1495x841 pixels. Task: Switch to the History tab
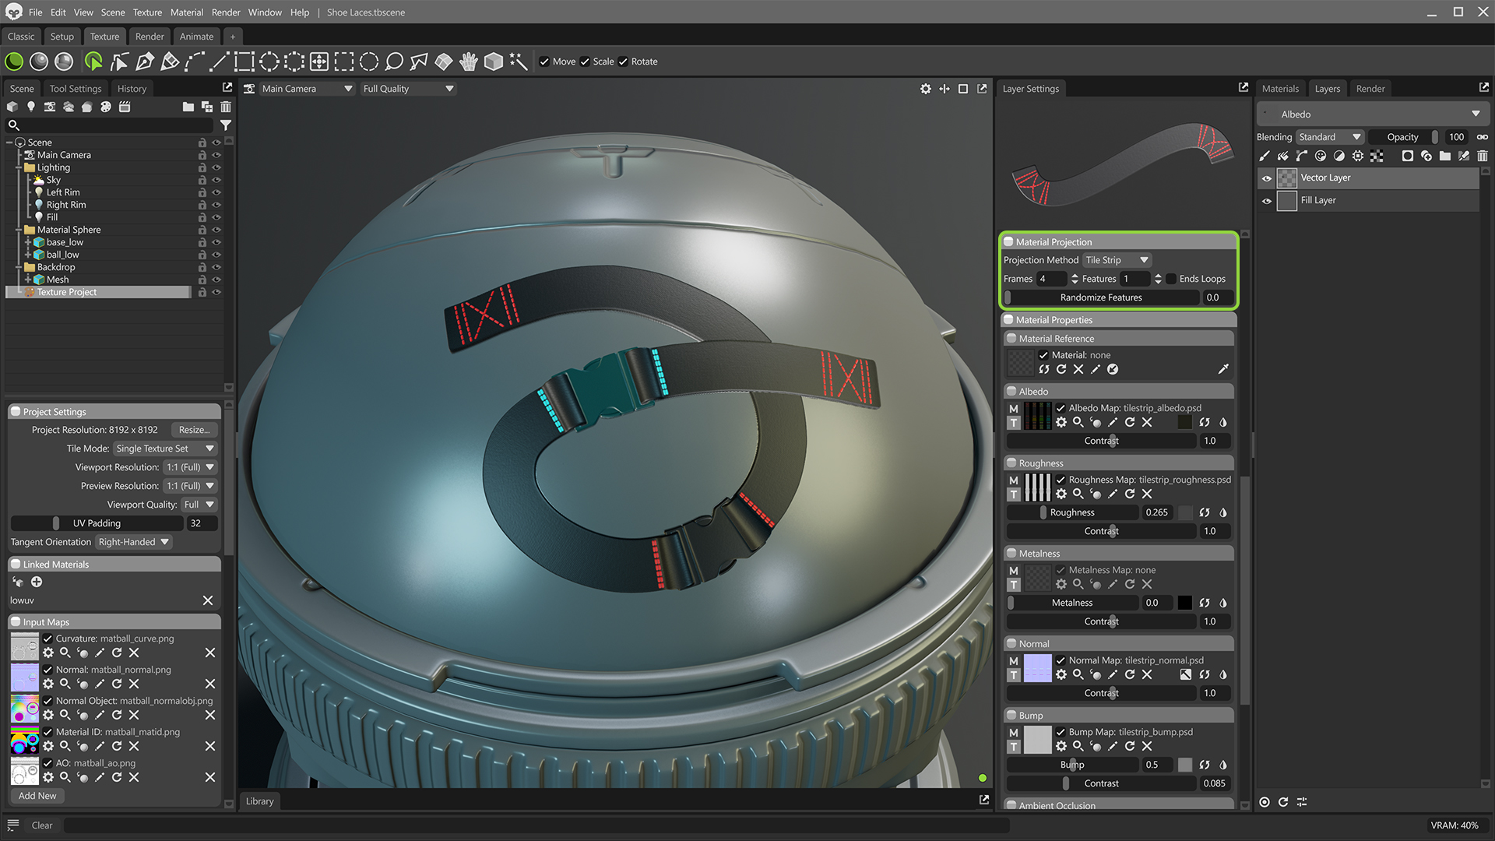[132, 89]
